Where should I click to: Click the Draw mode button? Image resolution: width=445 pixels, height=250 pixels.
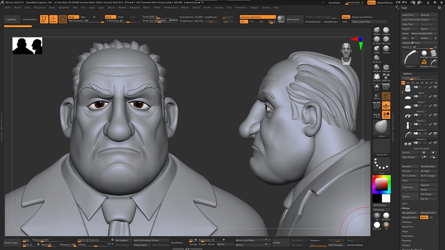pos(53,19)
